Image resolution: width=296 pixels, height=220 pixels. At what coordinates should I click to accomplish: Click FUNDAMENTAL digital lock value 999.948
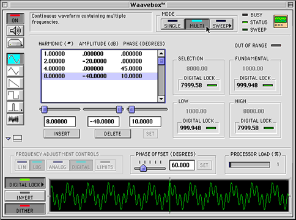point(247,86)
